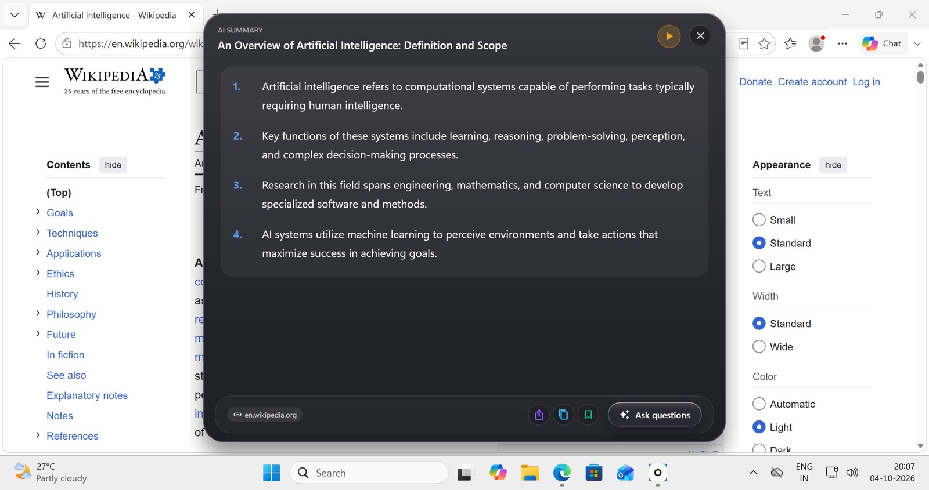
Task: Click the page vertical scrollbar thumb
Action: (920, 77)
